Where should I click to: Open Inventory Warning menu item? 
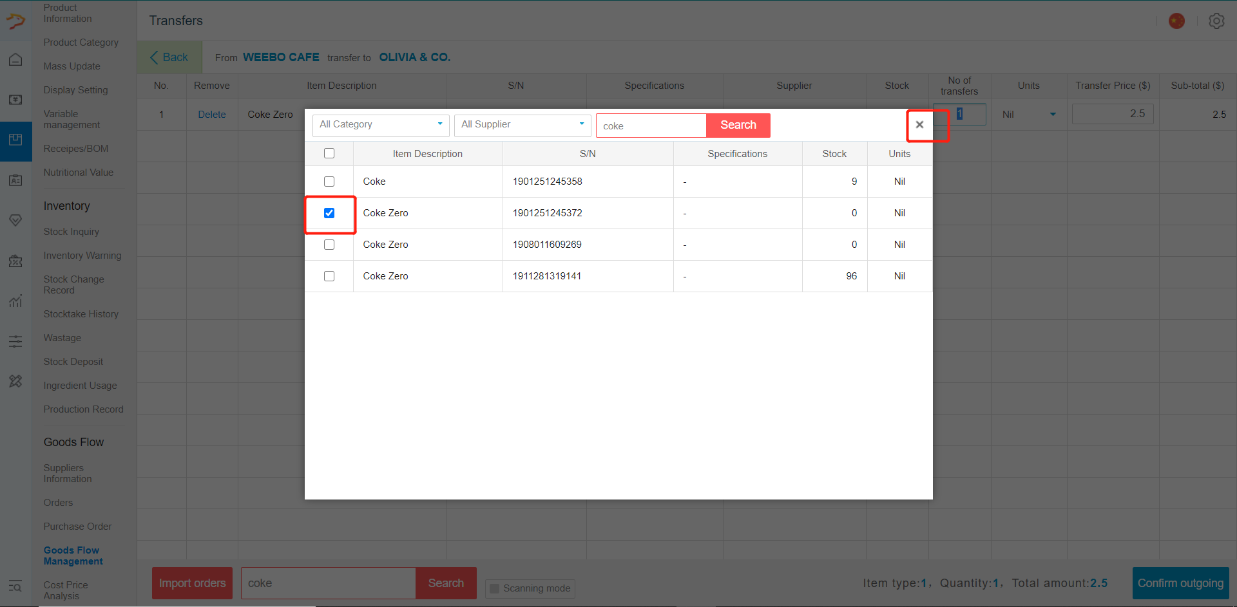click(x=82, y=256)
